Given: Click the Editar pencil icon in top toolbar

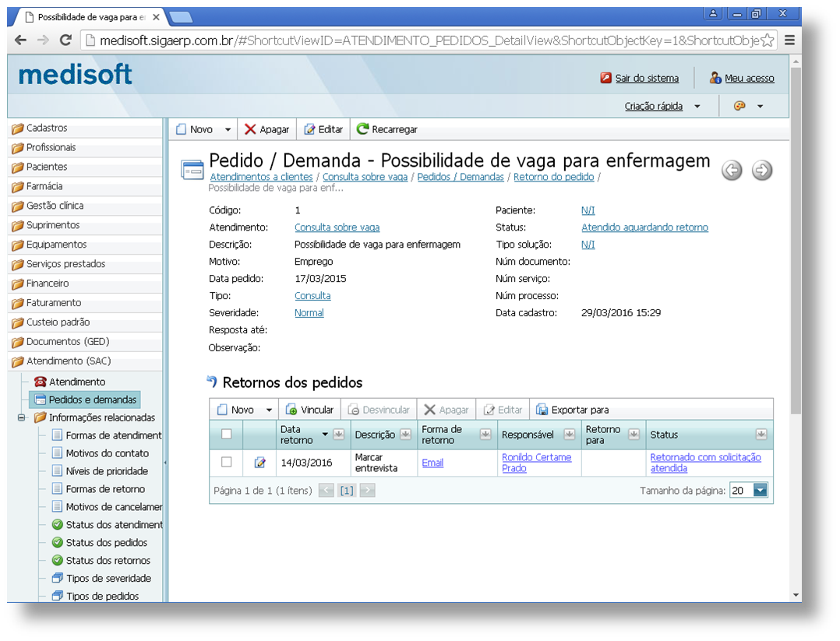Looking at the screenshot, I should pyautogui.click(x=310, y=129).
